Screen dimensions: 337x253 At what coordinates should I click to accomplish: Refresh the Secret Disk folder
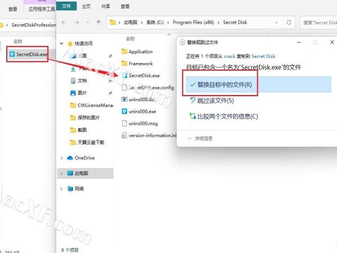tap(289, 22)
